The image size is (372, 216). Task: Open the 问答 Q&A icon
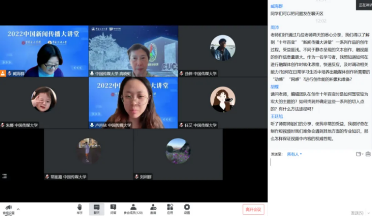click(x=113, y=208)
